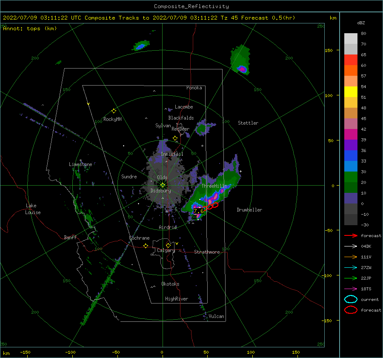Viewport: 383px width, 358px height.
Task: Click the green 22JP track arrow
Action: coord(351,278)
